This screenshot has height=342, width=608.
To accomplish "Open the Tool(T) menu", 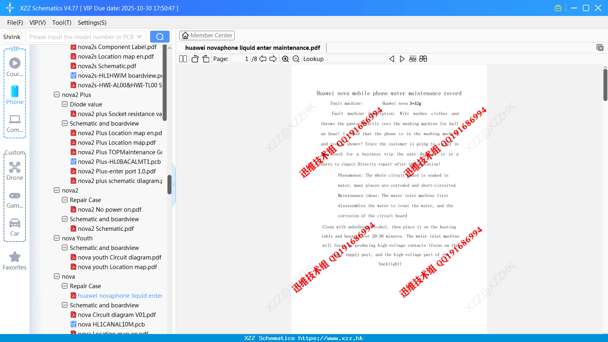I will tap(62, 23).
